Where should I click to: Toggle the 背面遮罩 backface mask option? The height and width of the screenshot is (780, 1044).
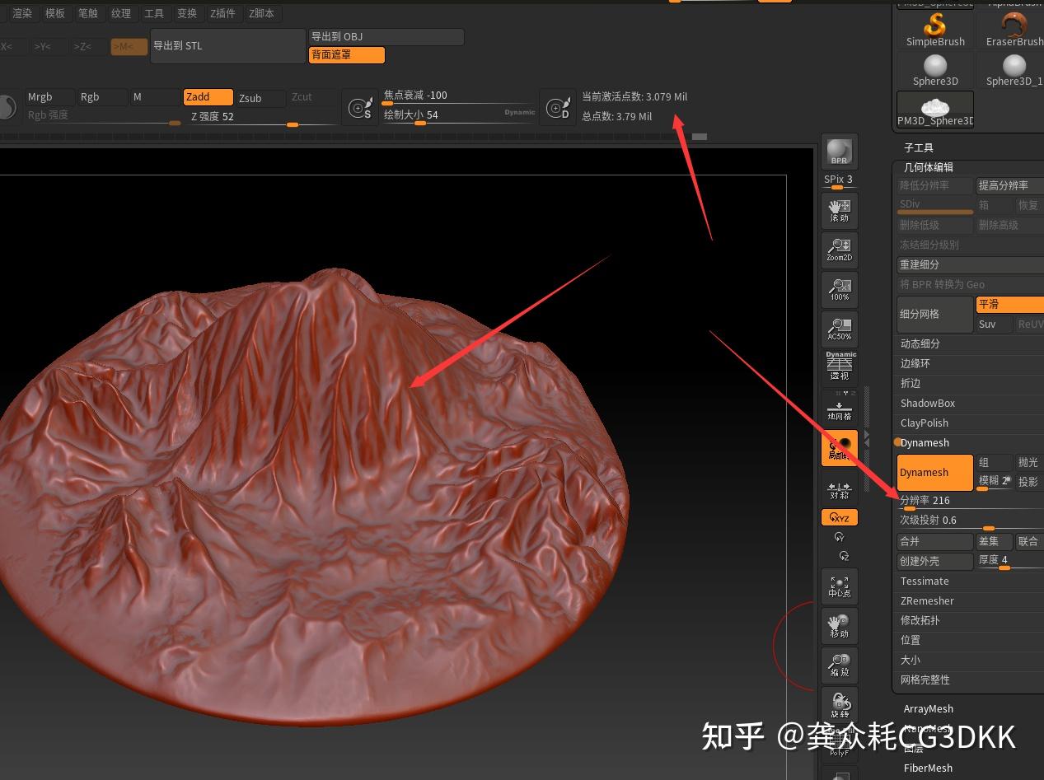pyautogui.click(x=346, y=54)
